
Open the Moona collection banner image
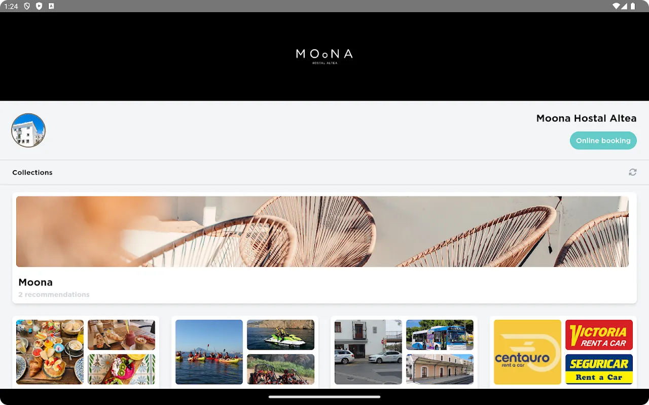322,231
